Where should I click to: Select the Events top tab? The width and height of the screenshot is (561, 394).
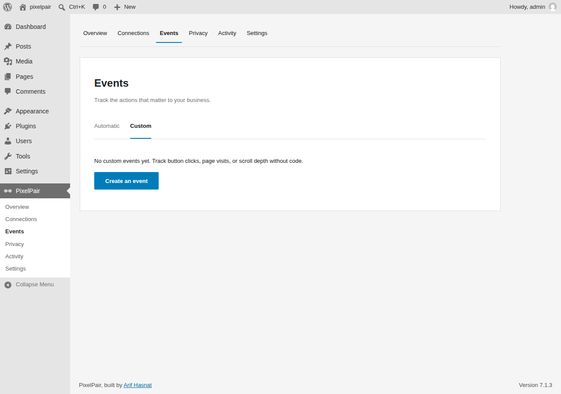click(x=169, y=33)
